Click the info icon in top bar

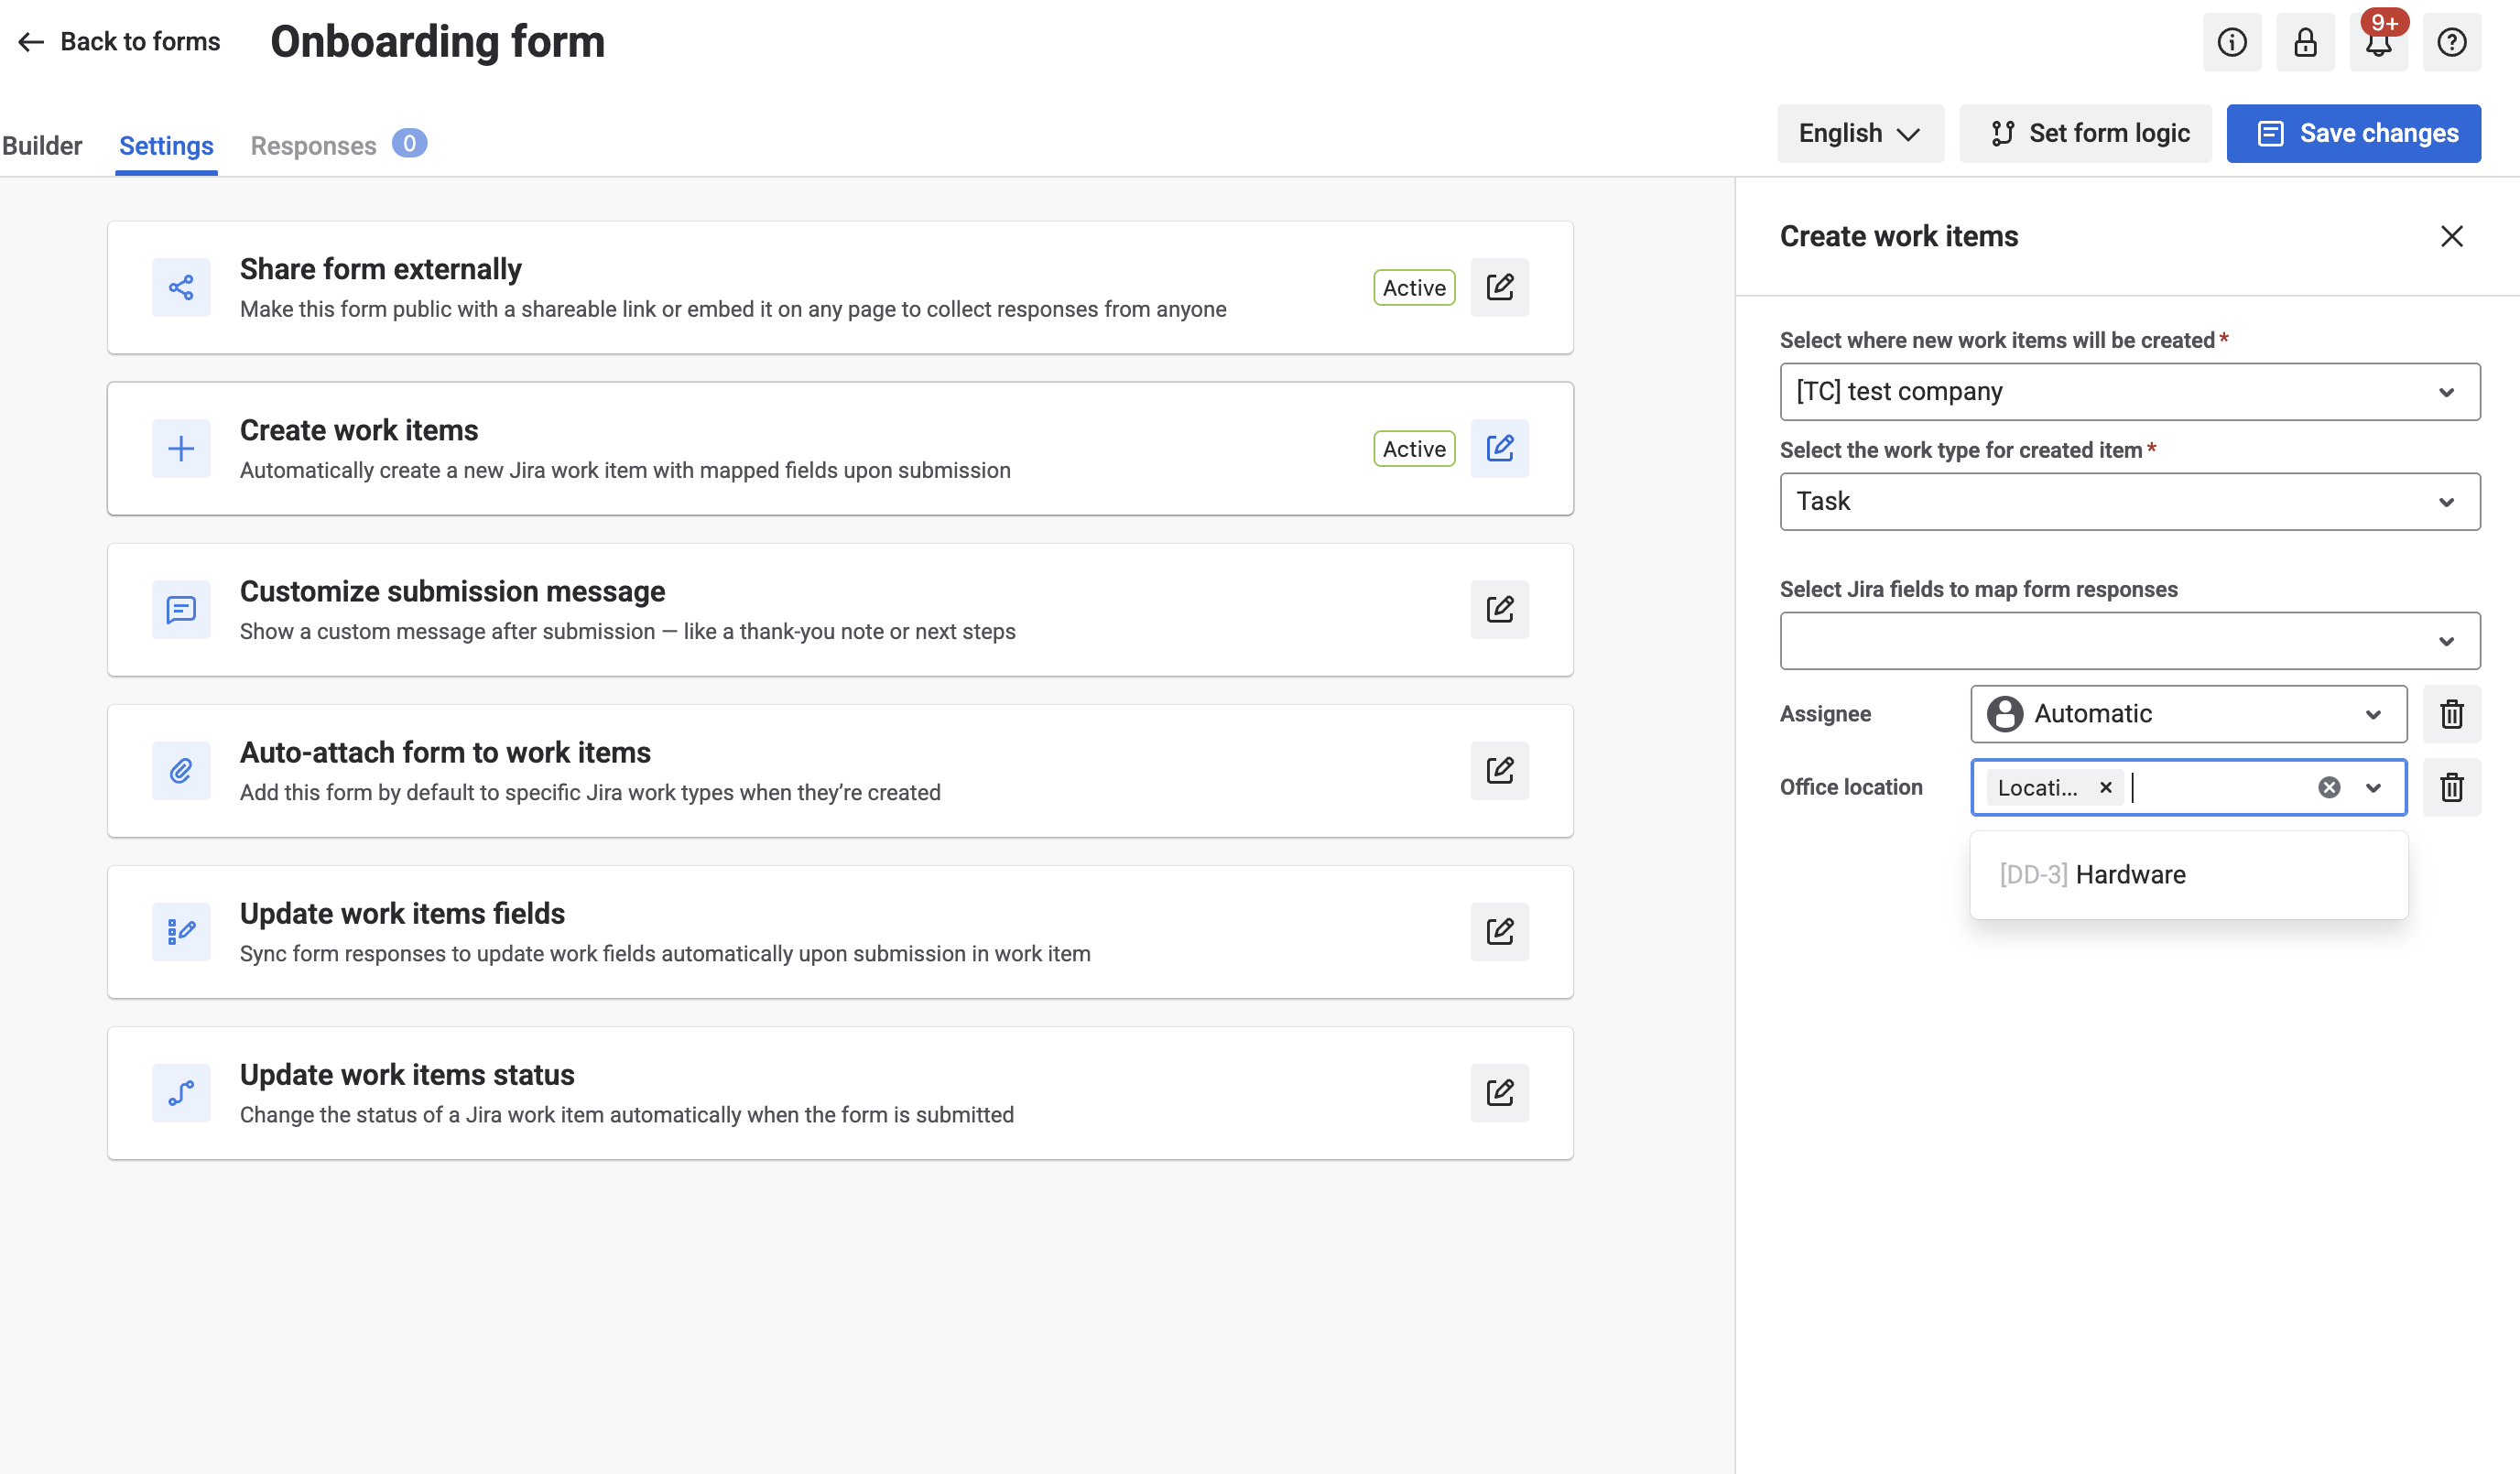coord(2231,42)
